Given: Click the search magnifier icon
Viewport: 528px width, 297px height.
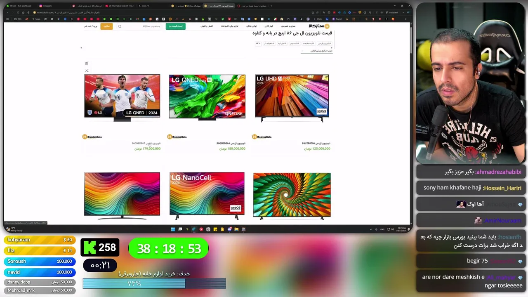Looking at the screenshot, I should point(120,26).
